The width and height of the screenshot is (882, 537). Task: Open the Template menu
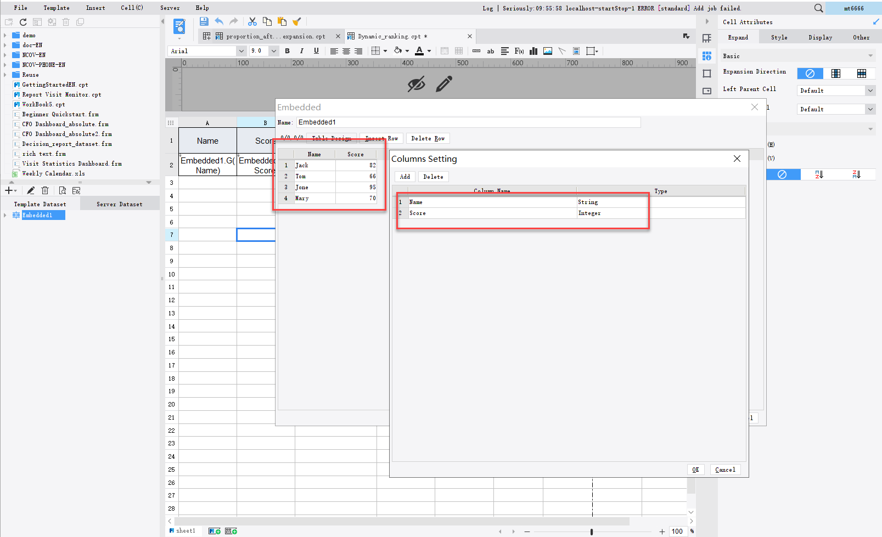coord(57,8)
